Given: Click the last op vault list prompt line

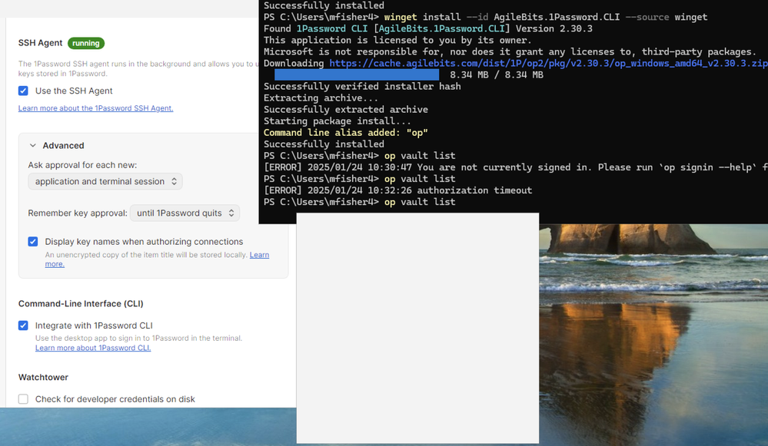Looking at the screenshot, I should point(420,202).
